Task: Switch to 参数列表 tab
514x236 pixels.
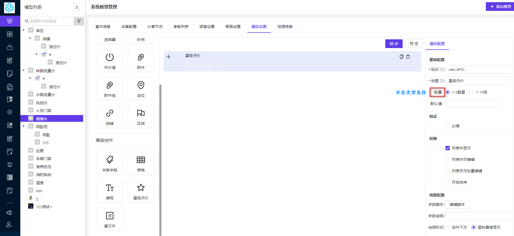Action: point(181,27)
